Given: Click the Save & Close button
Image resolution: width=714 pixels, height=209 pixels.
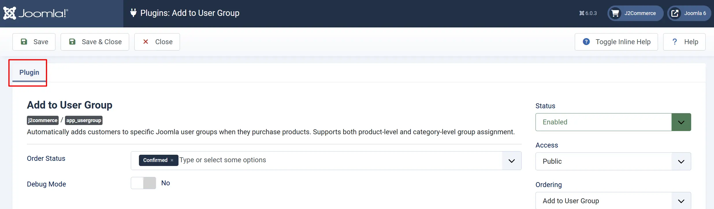Looking at the screenshot, I should coord(95,42).
